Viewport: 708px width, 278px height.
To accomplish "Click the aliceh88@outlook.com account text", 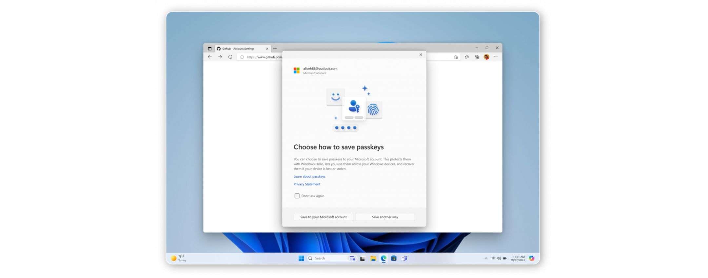I will 320,69.
